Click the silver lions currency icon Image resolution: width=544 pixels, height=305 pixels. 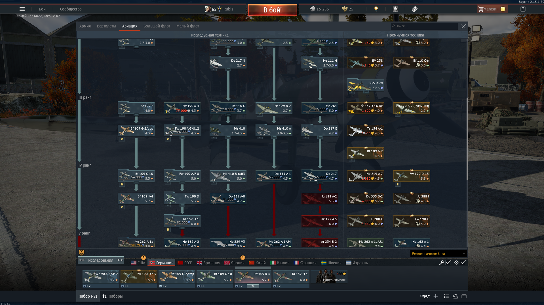click(312, 9)
